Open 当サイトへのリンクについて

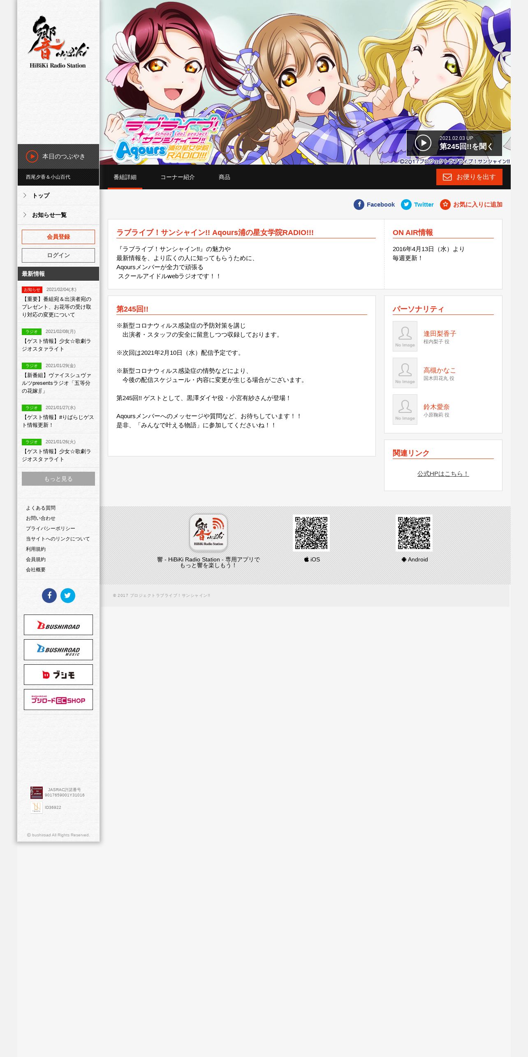pyautogui.click(x=58, y=539)
